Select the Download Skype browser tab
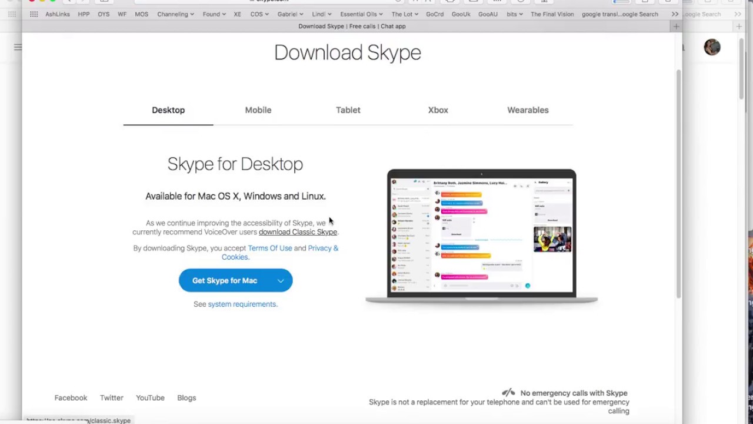This screenshot has height=424, width=753. point(352,26)
